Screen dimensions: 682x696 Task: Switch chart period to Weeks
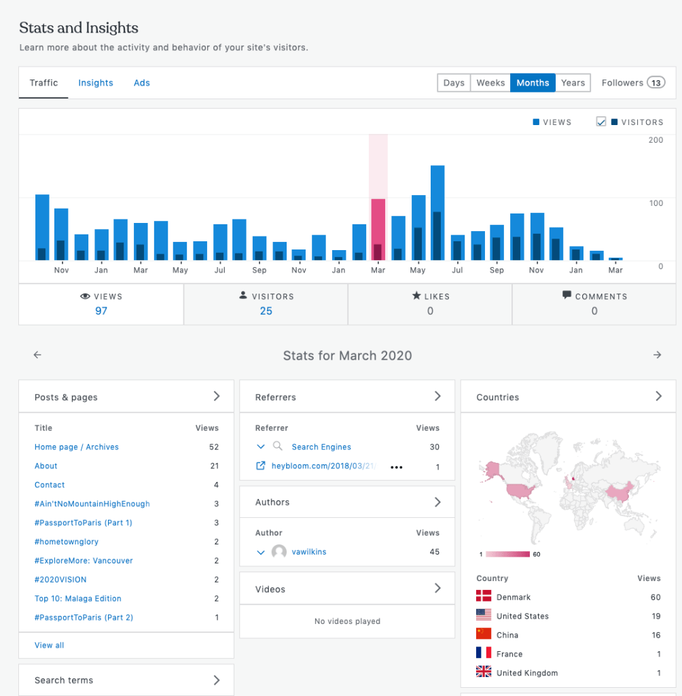(490, 83)
